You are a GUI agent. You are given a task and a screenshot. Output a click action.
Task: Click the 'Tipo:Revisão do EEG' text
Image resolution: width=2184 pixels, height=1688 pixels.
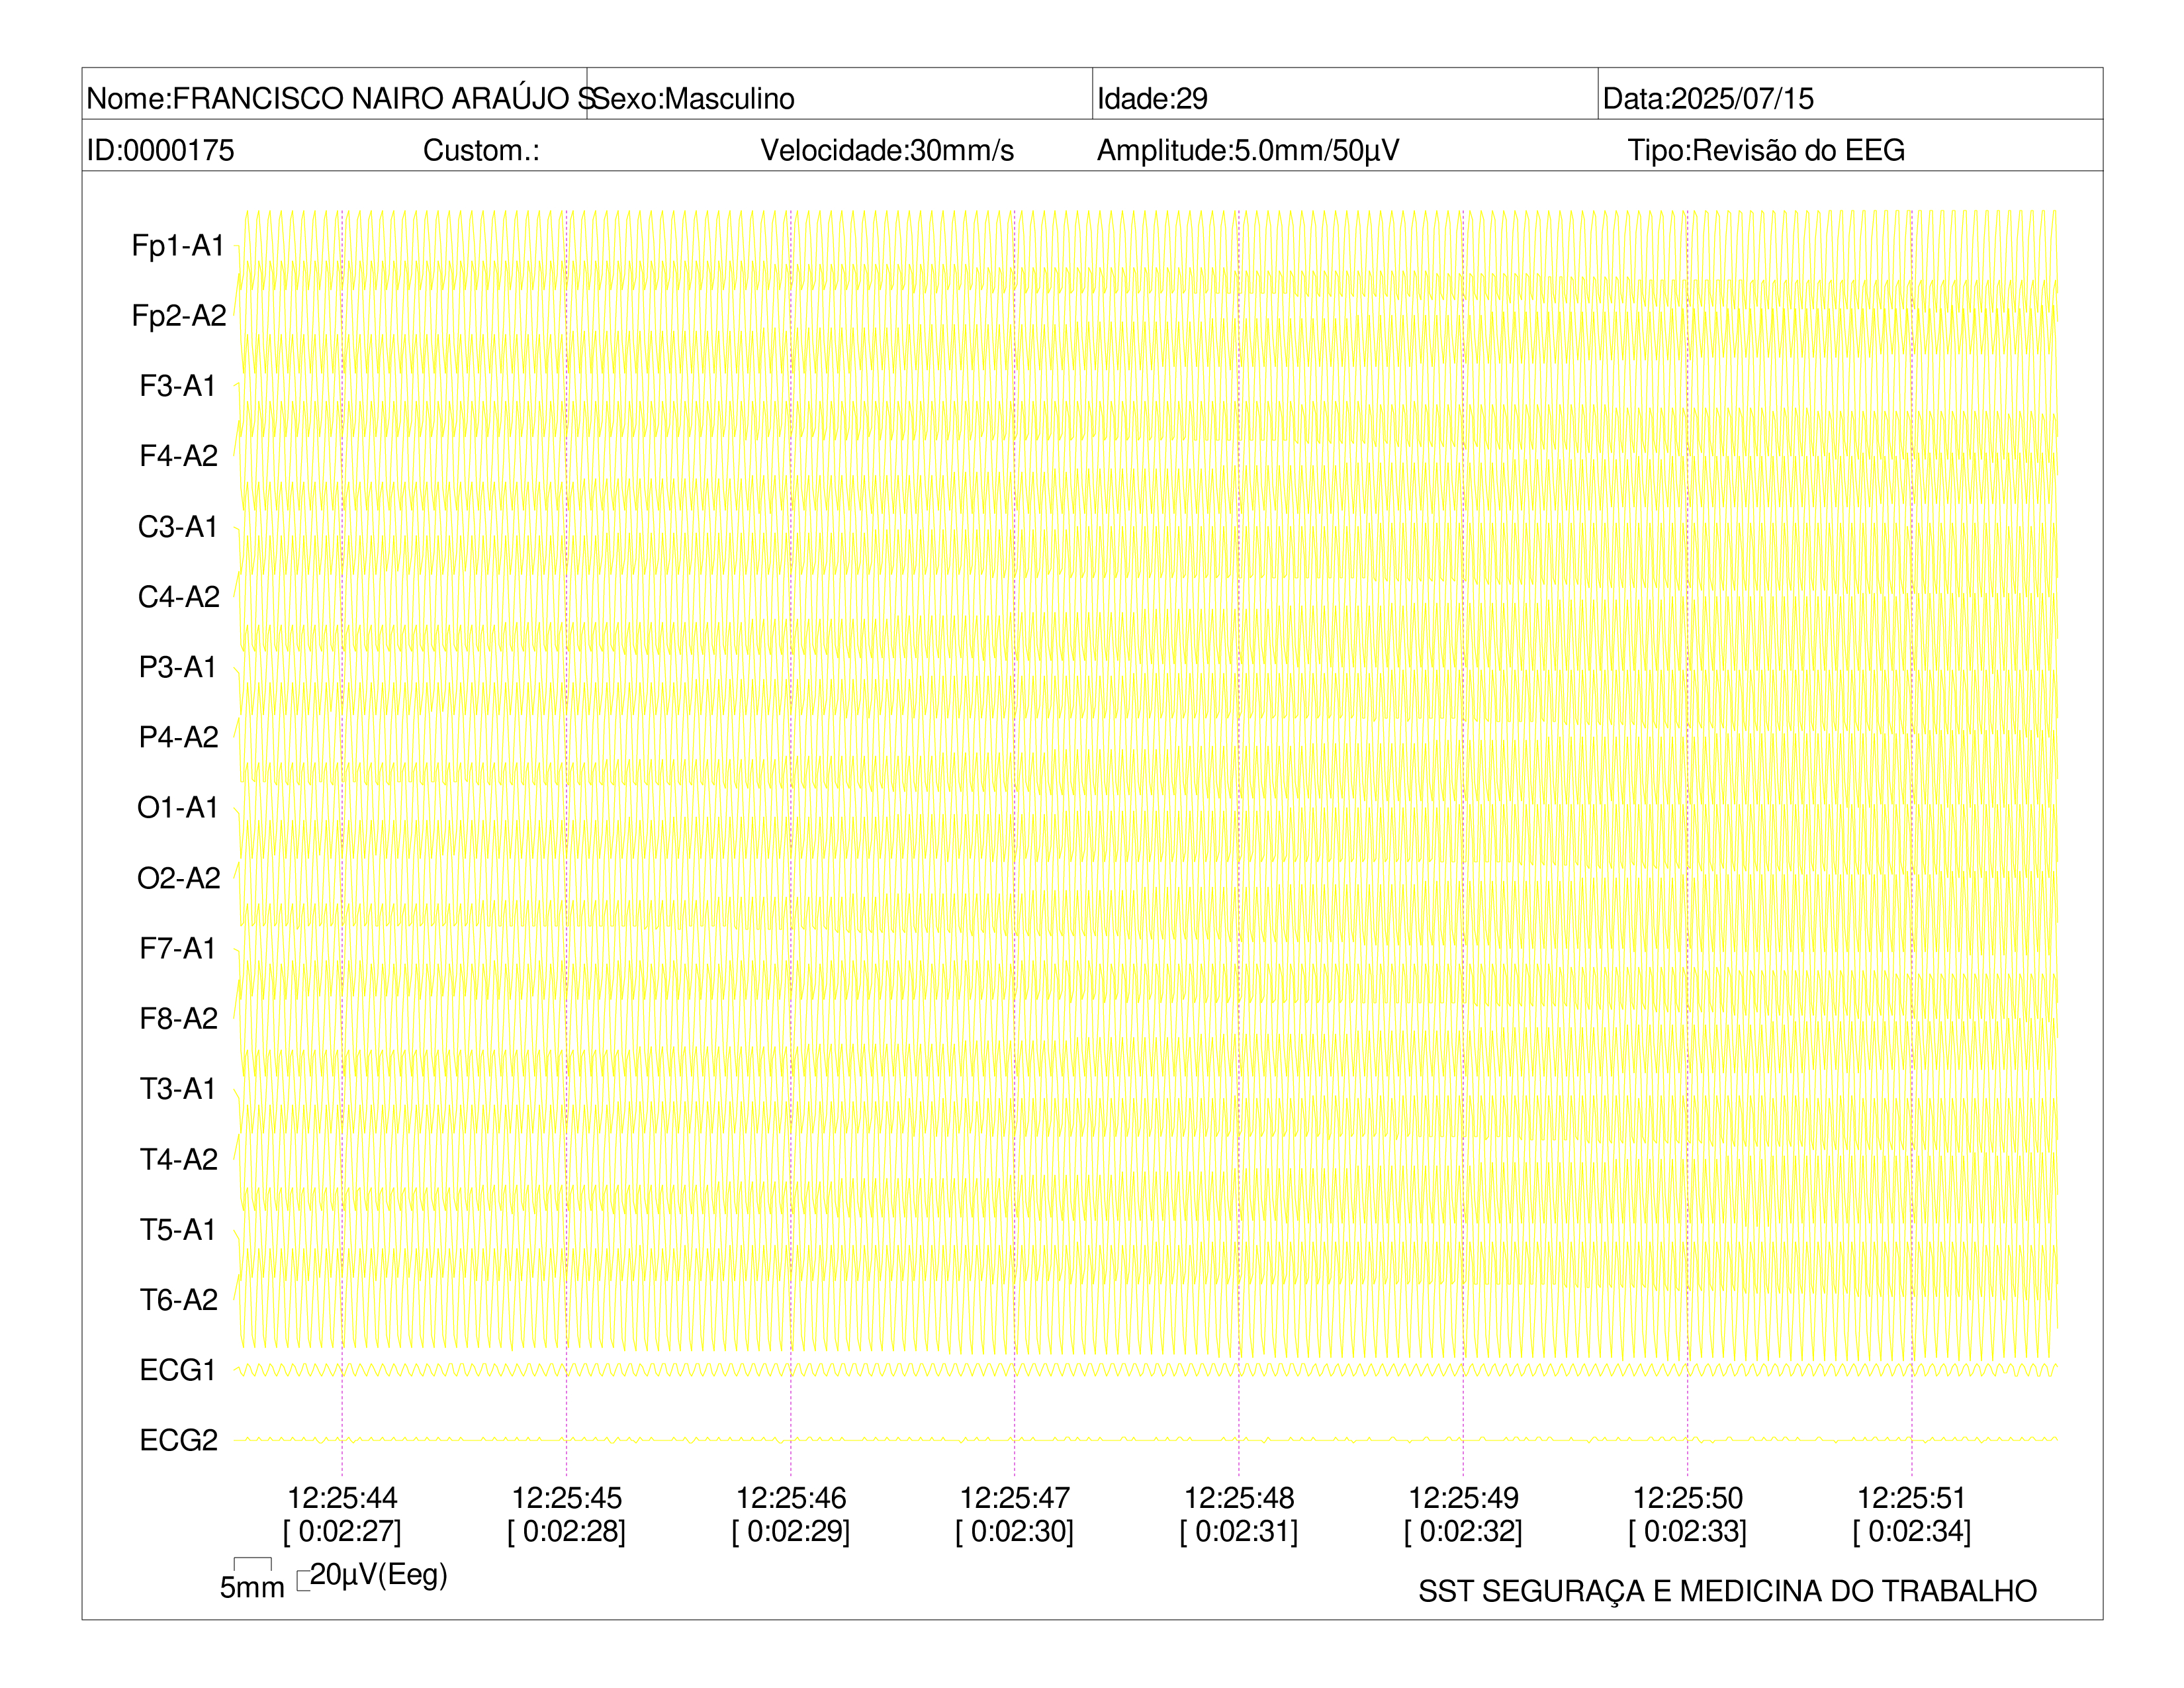pos(1766,151)
